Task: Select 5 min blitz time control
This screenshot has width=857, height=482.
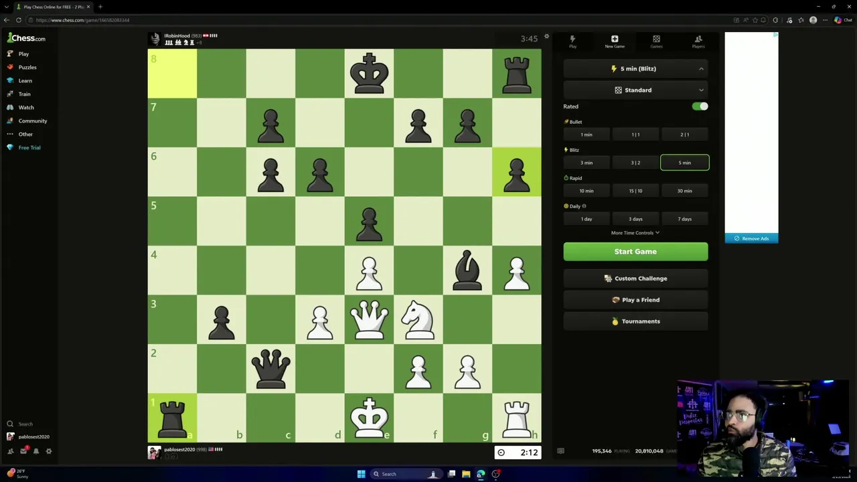Action: coord(684,163)
